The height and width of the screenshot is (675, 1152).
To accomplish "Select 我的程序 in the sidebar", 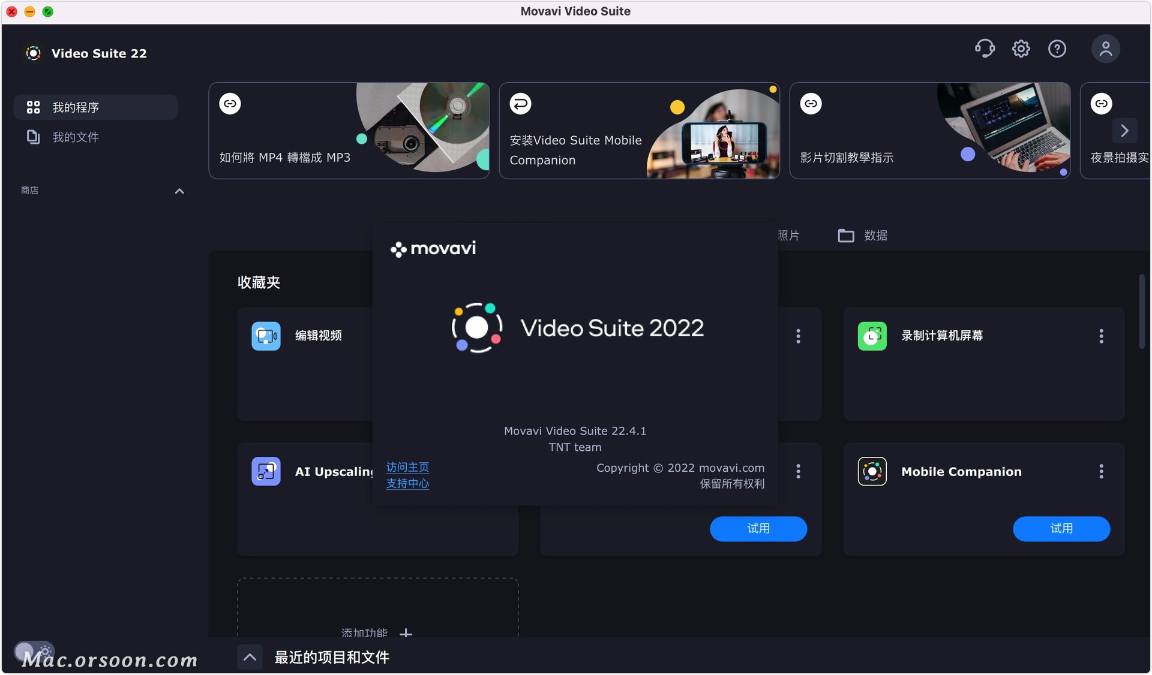I will (x=95, y=107).
